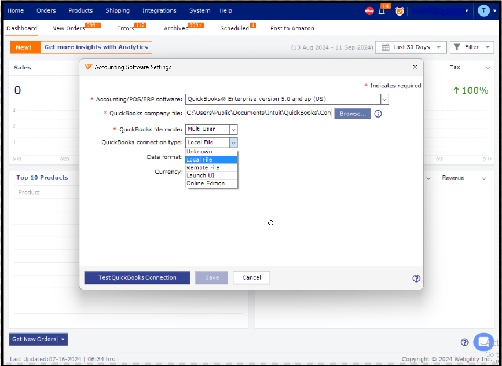The image size is (502, 366).
Task: Switch to Post to Amazon tab
Action: pyautogui.click(x=292, y=28)
